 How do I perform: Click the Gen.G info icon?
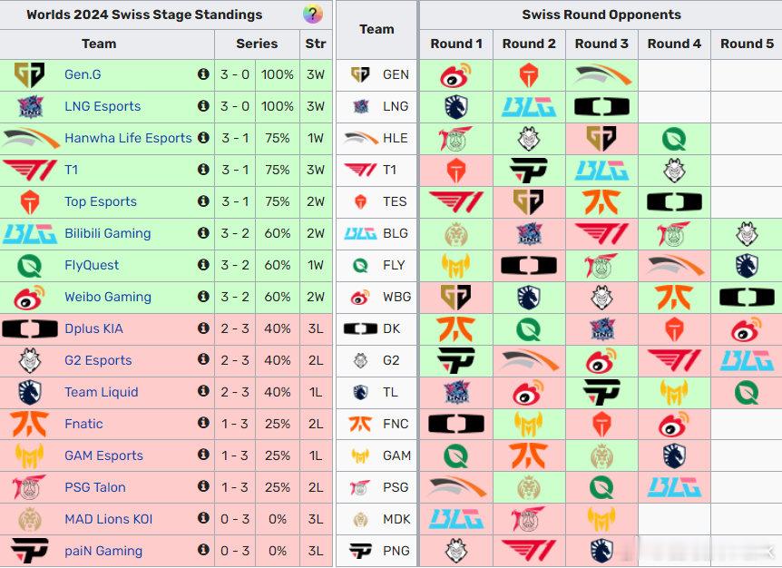coord(203,73)
